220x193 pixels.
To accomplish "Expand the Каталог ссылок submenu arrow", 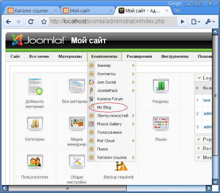I will 133,157.
